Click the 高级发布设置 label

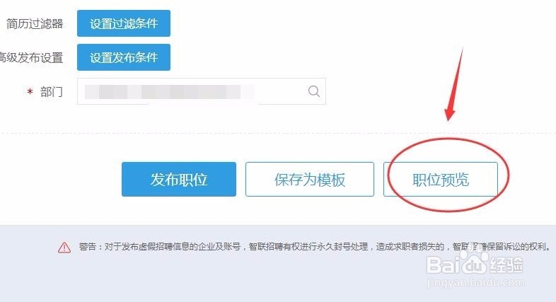click(31, 58)
